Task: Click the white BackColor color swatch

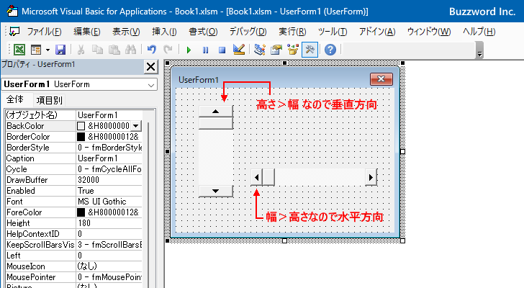Action: click(x=81, y=126)
